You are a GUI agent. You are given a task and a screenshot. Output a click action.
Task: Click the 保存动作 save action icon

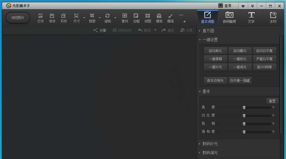(115, 30)
